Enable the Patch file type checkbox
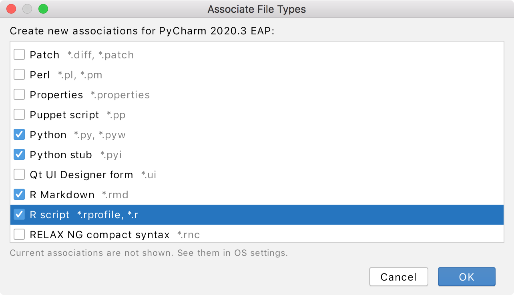The image size is (514, 295). coord(19,54)
